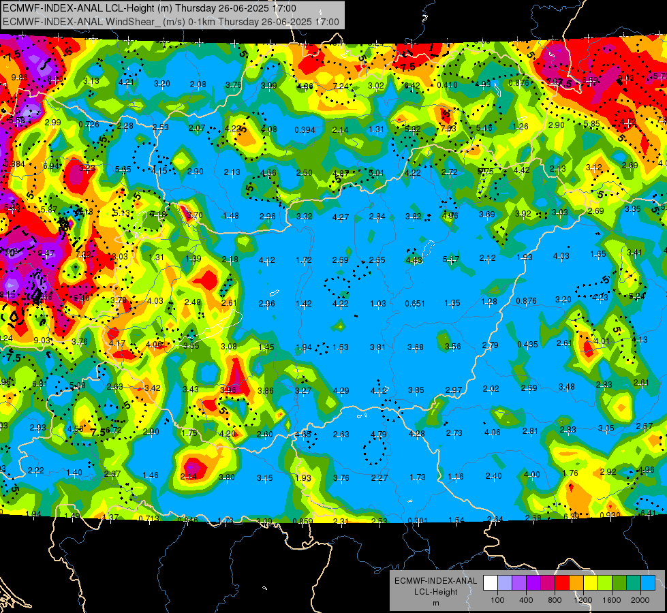Image resolution: width=667 pixels, height=613 pixels.
Task: Click the wind shear value 9.47
Action: tap(46, 253)
